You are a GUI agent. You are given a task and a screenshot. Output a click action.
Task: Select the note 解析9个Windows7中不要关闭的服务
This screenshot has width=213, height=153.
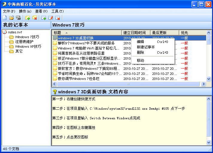coord(86,43)
